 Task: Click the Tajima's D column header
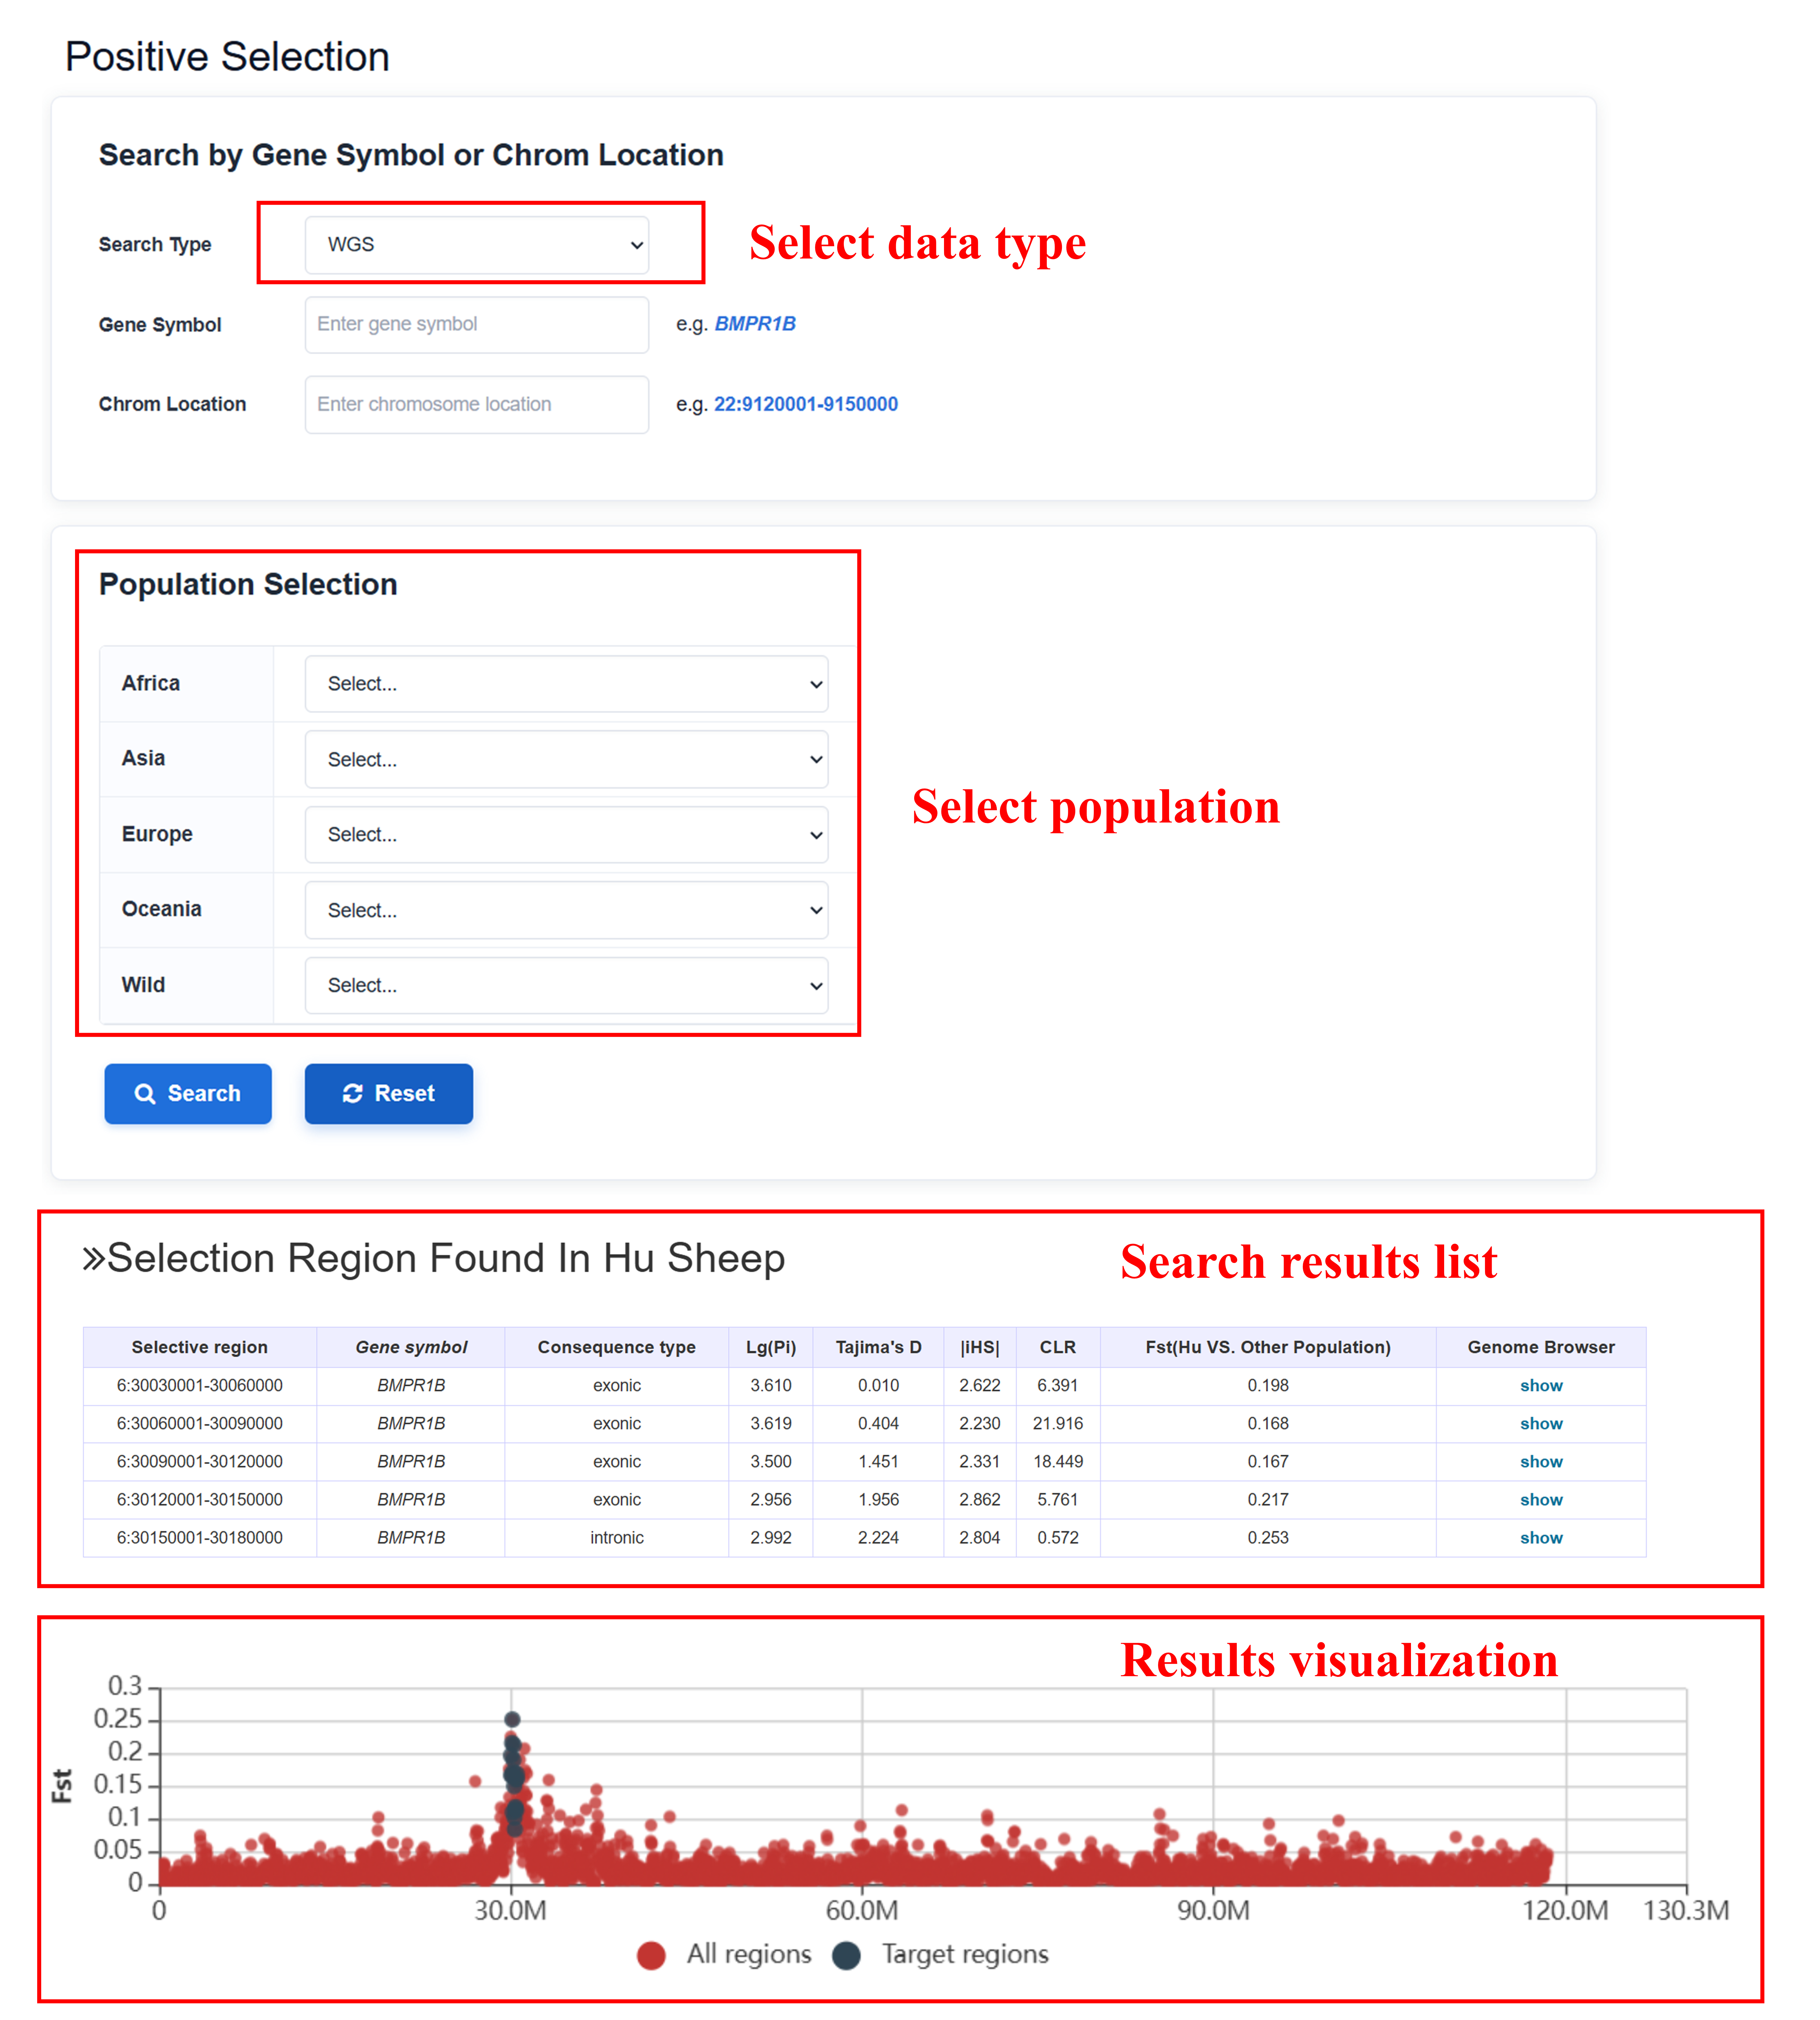pyautogui.click(x=879, y=1348)
